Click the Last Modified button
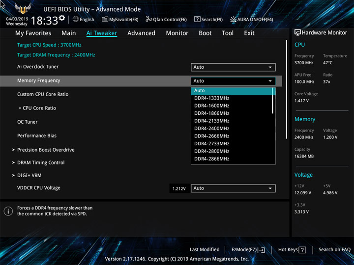Screen dimensions: 354x265 205,250
